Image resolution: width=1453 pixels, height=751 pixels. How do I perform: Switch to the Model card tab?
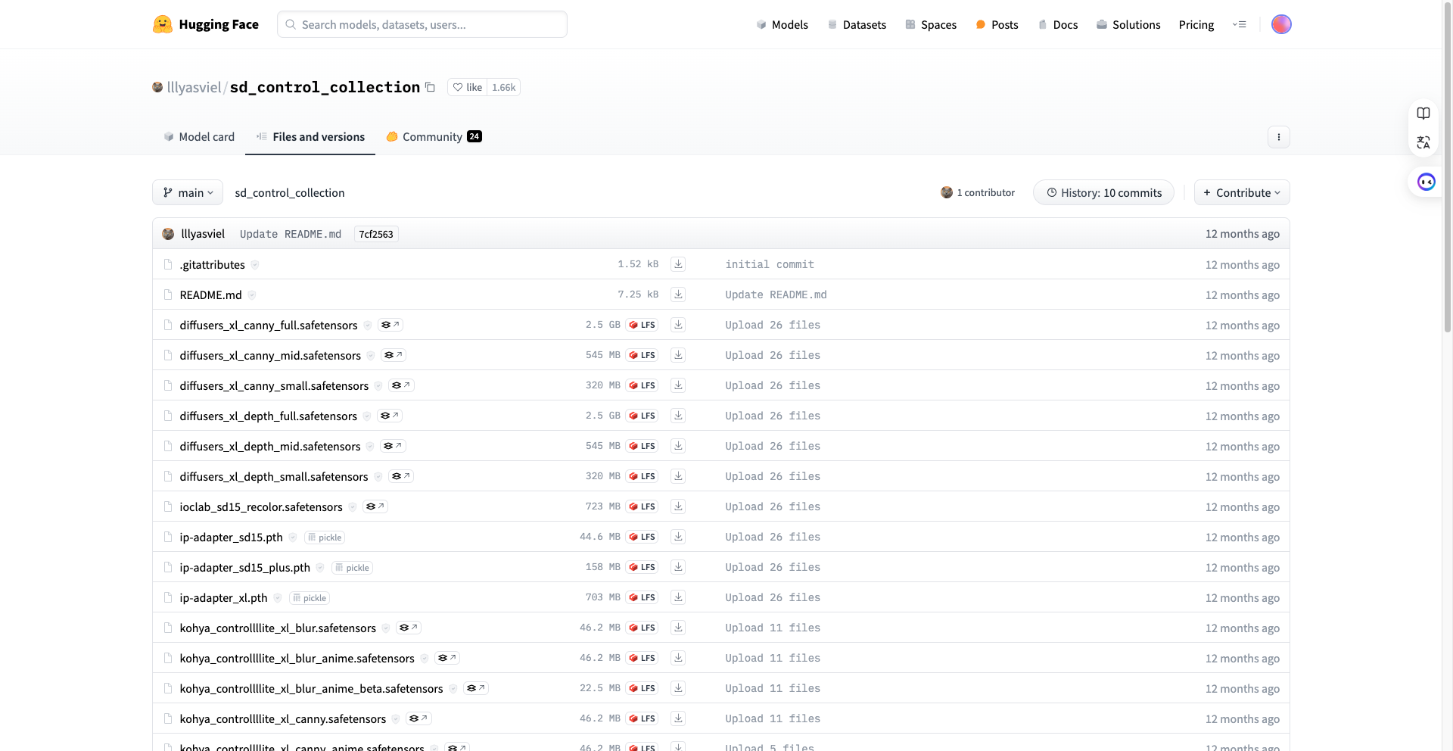(x=199, y=137)
